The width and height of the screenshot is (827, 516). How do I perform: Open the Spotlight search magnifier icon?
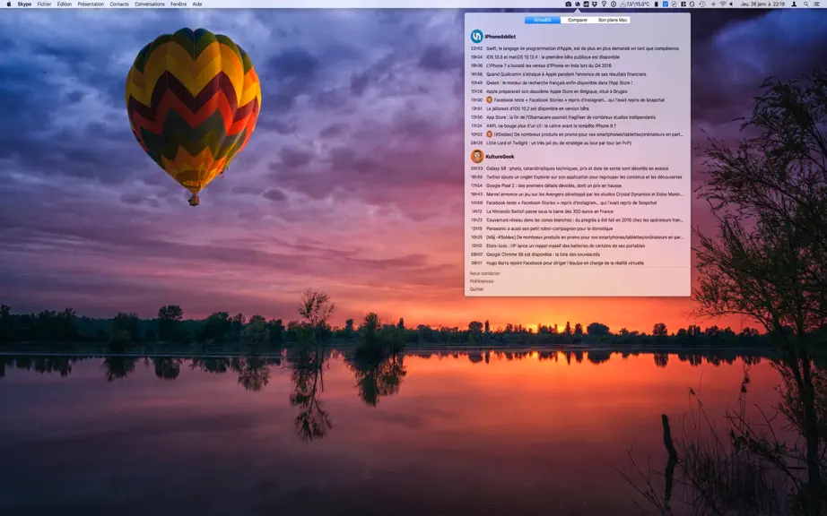(x=805, y=4)
